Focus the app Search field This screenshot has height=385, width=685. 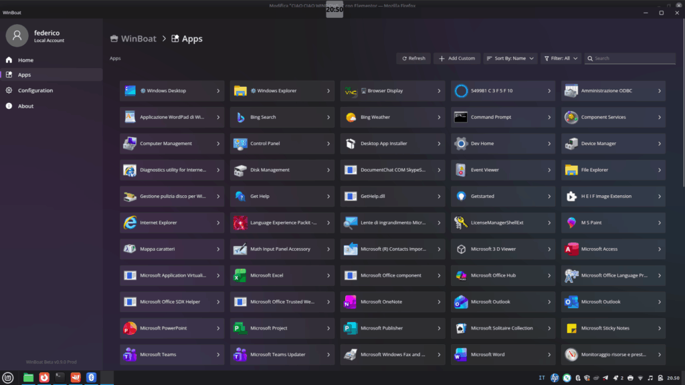click(x=629, y=58)
